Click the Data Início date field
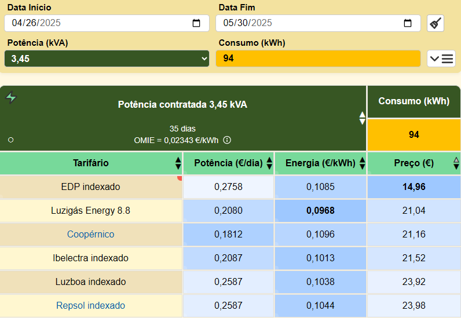Viewport: 461px width, 318px height. tap(107, 23)
